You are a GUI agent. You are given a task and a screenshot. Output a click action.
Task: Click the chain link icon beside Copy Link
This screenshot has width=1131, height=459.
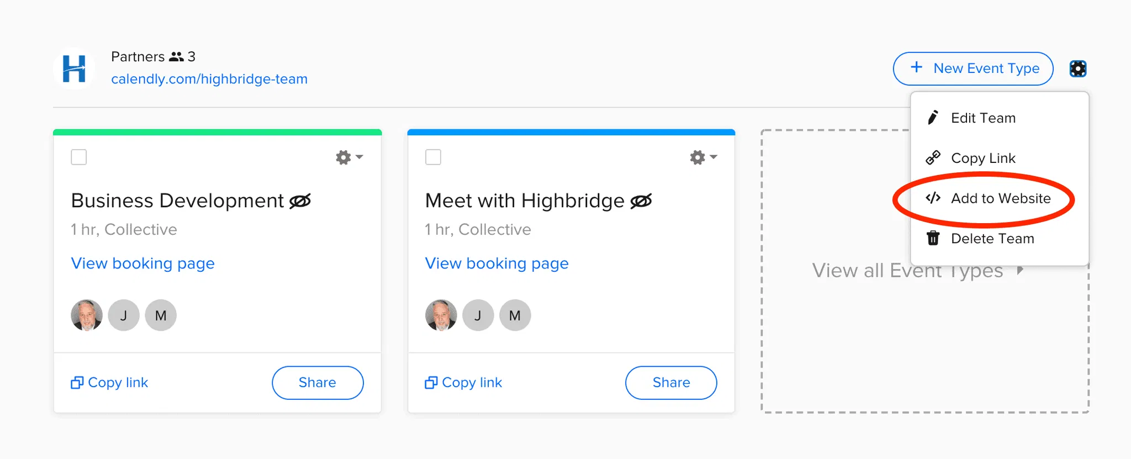[x=933, y=158]
